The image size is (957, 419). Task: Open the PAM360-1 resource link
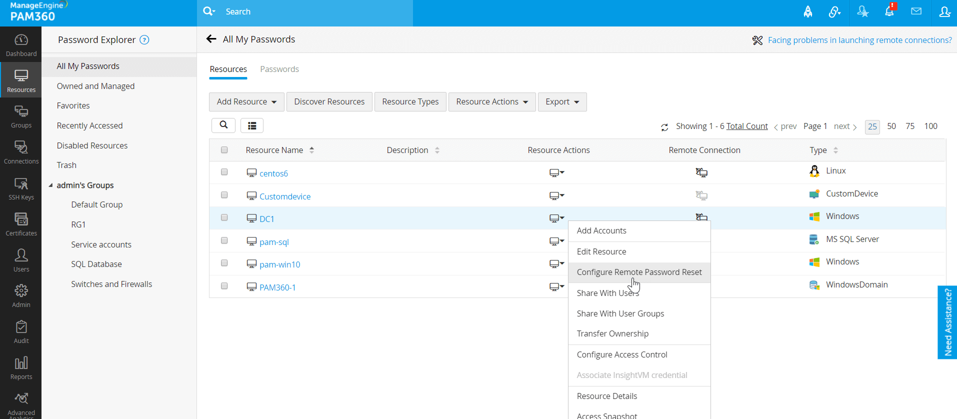coord(277,287)
